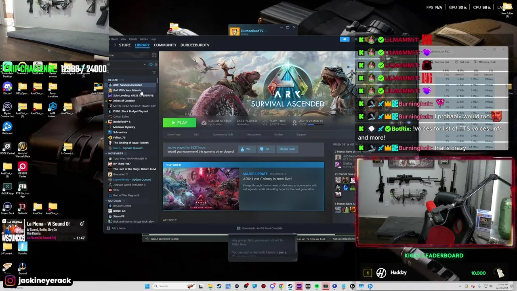This screenshot has width=517, height=291.
Task: Open the Guides link
Action: pyautogui.click(x=279, y=135)
